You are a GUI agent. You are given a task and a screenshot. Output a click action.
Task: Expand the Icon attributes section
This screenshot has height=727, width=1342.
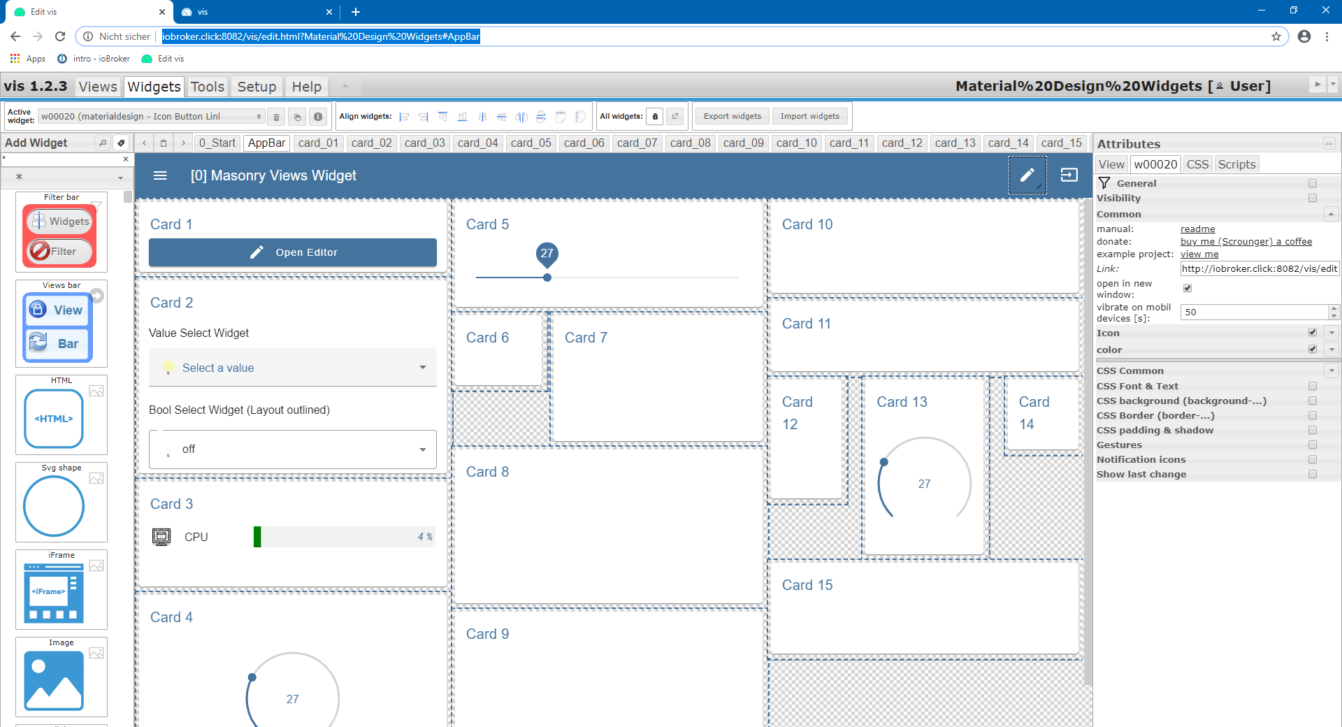pyautogui.click(x=1332, y=333)
